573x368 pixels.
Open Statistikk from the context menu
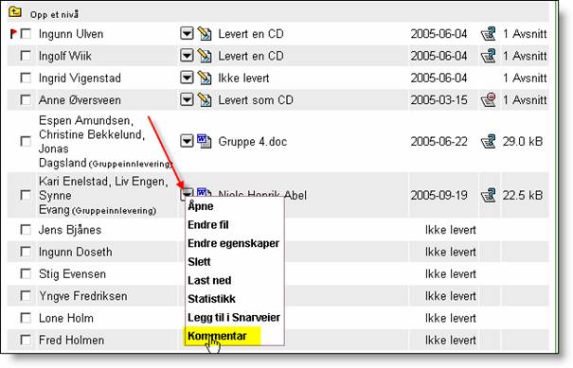pos(211,299)
